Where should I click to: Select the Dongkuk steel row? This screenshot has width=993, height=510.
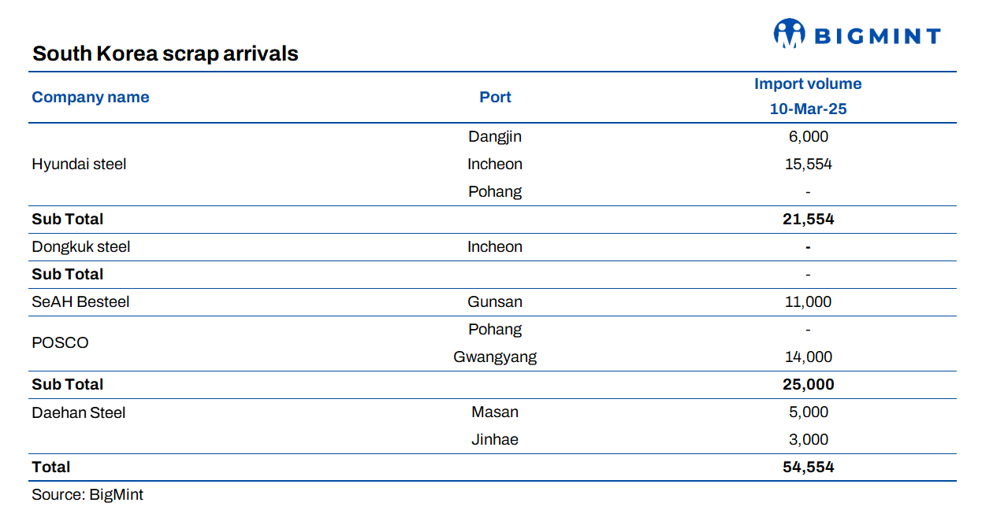tap(81, 247)
